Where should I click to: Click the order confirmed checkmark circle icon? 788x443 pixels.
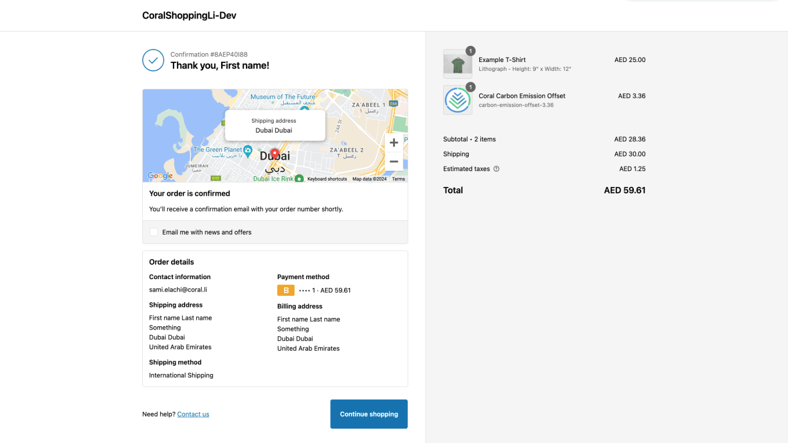pyautogui.click(x=153, y=60)
